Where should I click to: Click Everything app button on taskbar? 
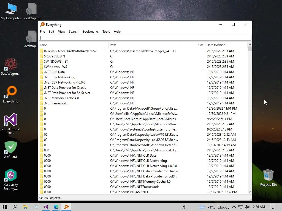pos(66,207)
